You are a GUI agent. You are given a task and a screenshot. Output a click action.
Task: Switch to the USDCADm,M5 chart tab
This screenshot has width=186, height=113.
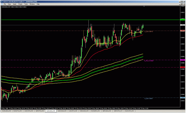pos(62,111)
